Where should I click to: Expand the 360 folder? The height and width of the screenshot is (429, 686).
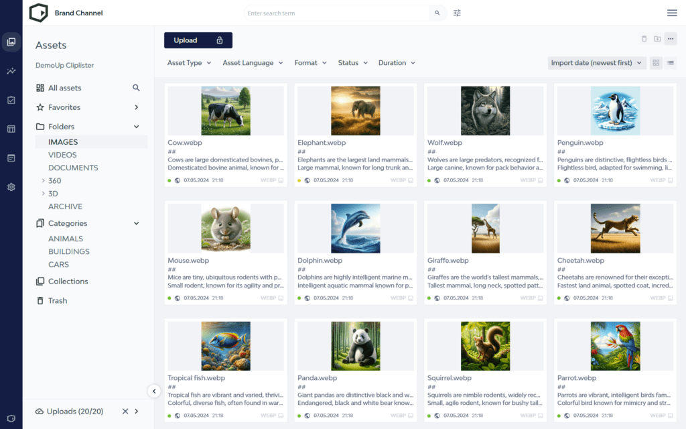[x=43, y=180]
